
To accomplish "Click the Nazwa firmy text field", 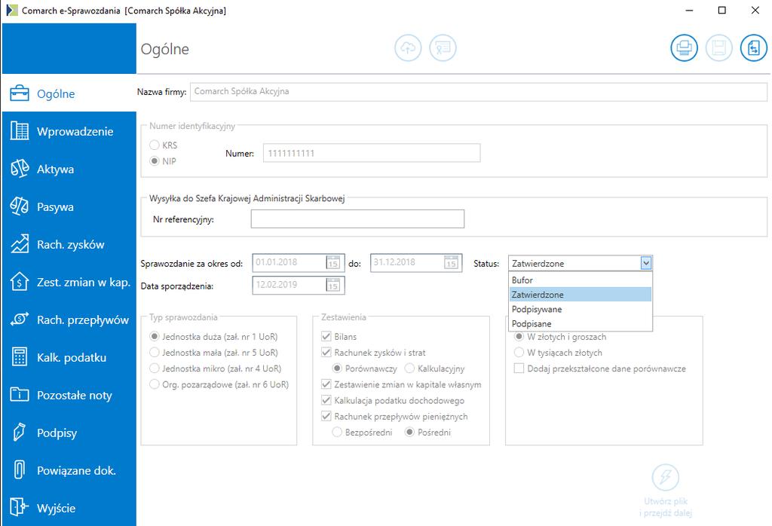I will coord(479,91).
